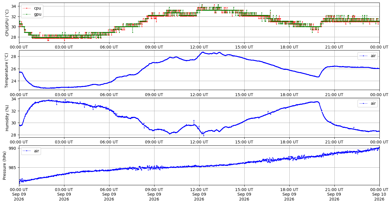Click the 09:00 UT tick under Humidity plot
This screenshot has height=204, width=391.
tap(154, 142)
